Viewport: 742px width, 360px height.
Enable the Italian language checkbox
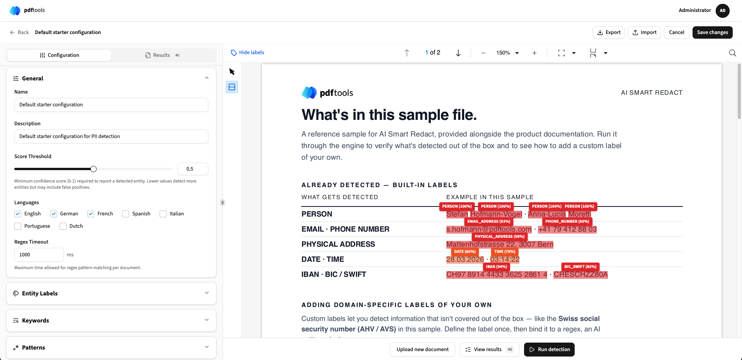(163, 214)
